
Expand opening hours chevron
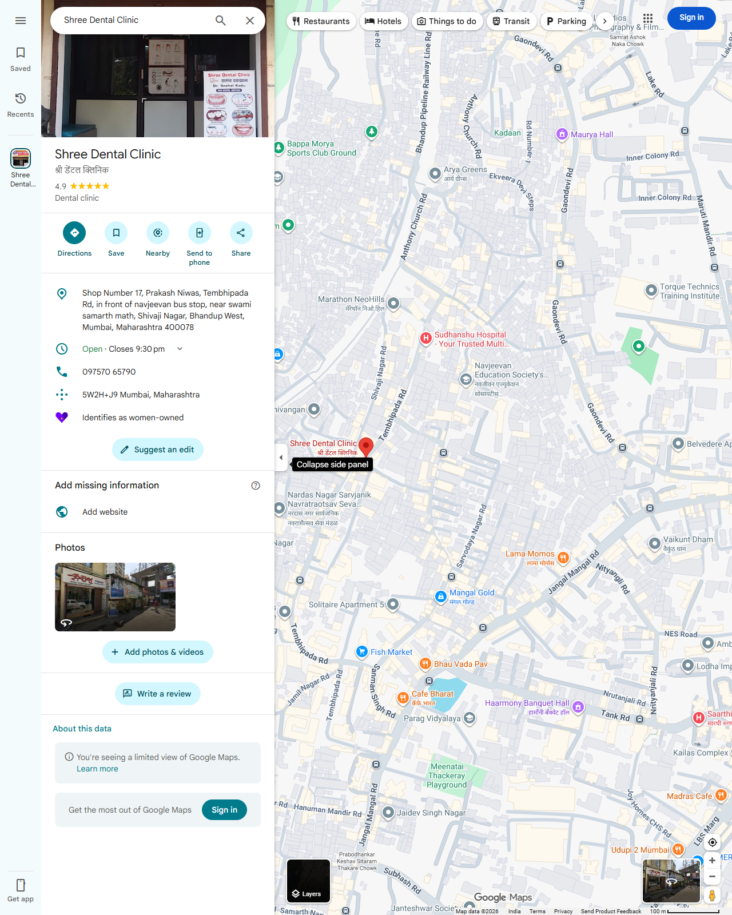(180, 349)
